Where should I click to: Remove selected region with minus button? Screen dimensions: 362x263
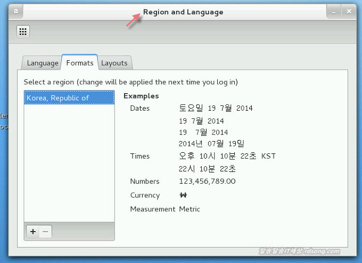coord(45,232)
